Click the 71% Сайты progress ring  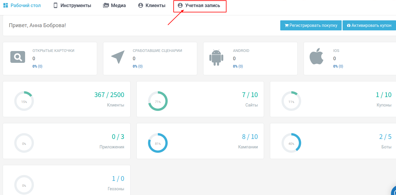[x=158, y=101]
